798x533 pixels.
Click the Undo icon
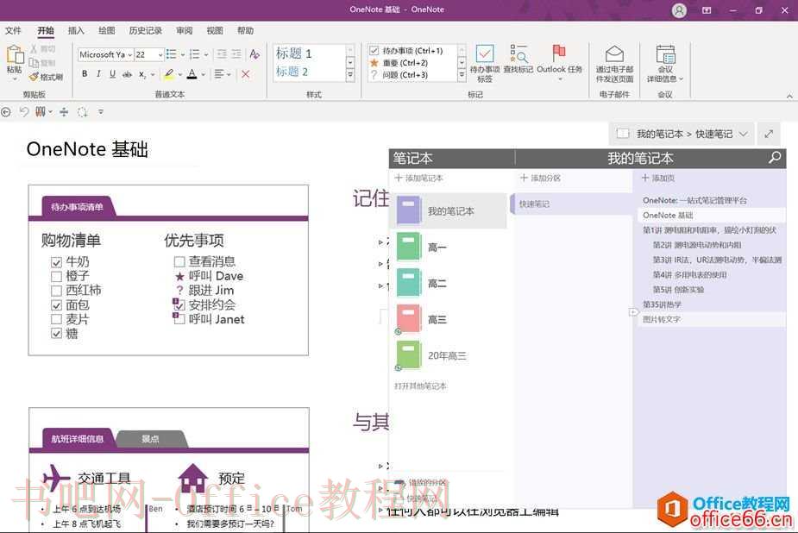(x=24, y=112)
